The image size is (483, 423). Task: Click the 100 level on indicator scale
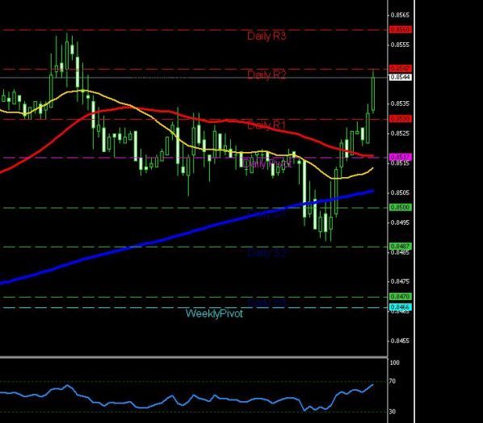point(395,362)
